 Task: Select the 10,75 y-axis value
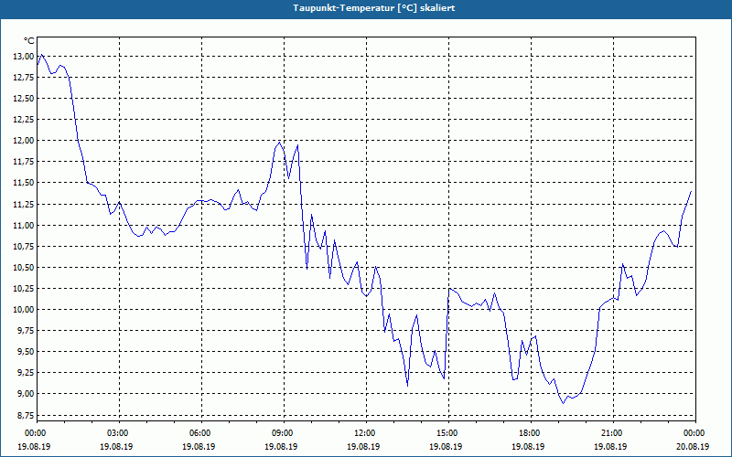click(x=25, y=246)
